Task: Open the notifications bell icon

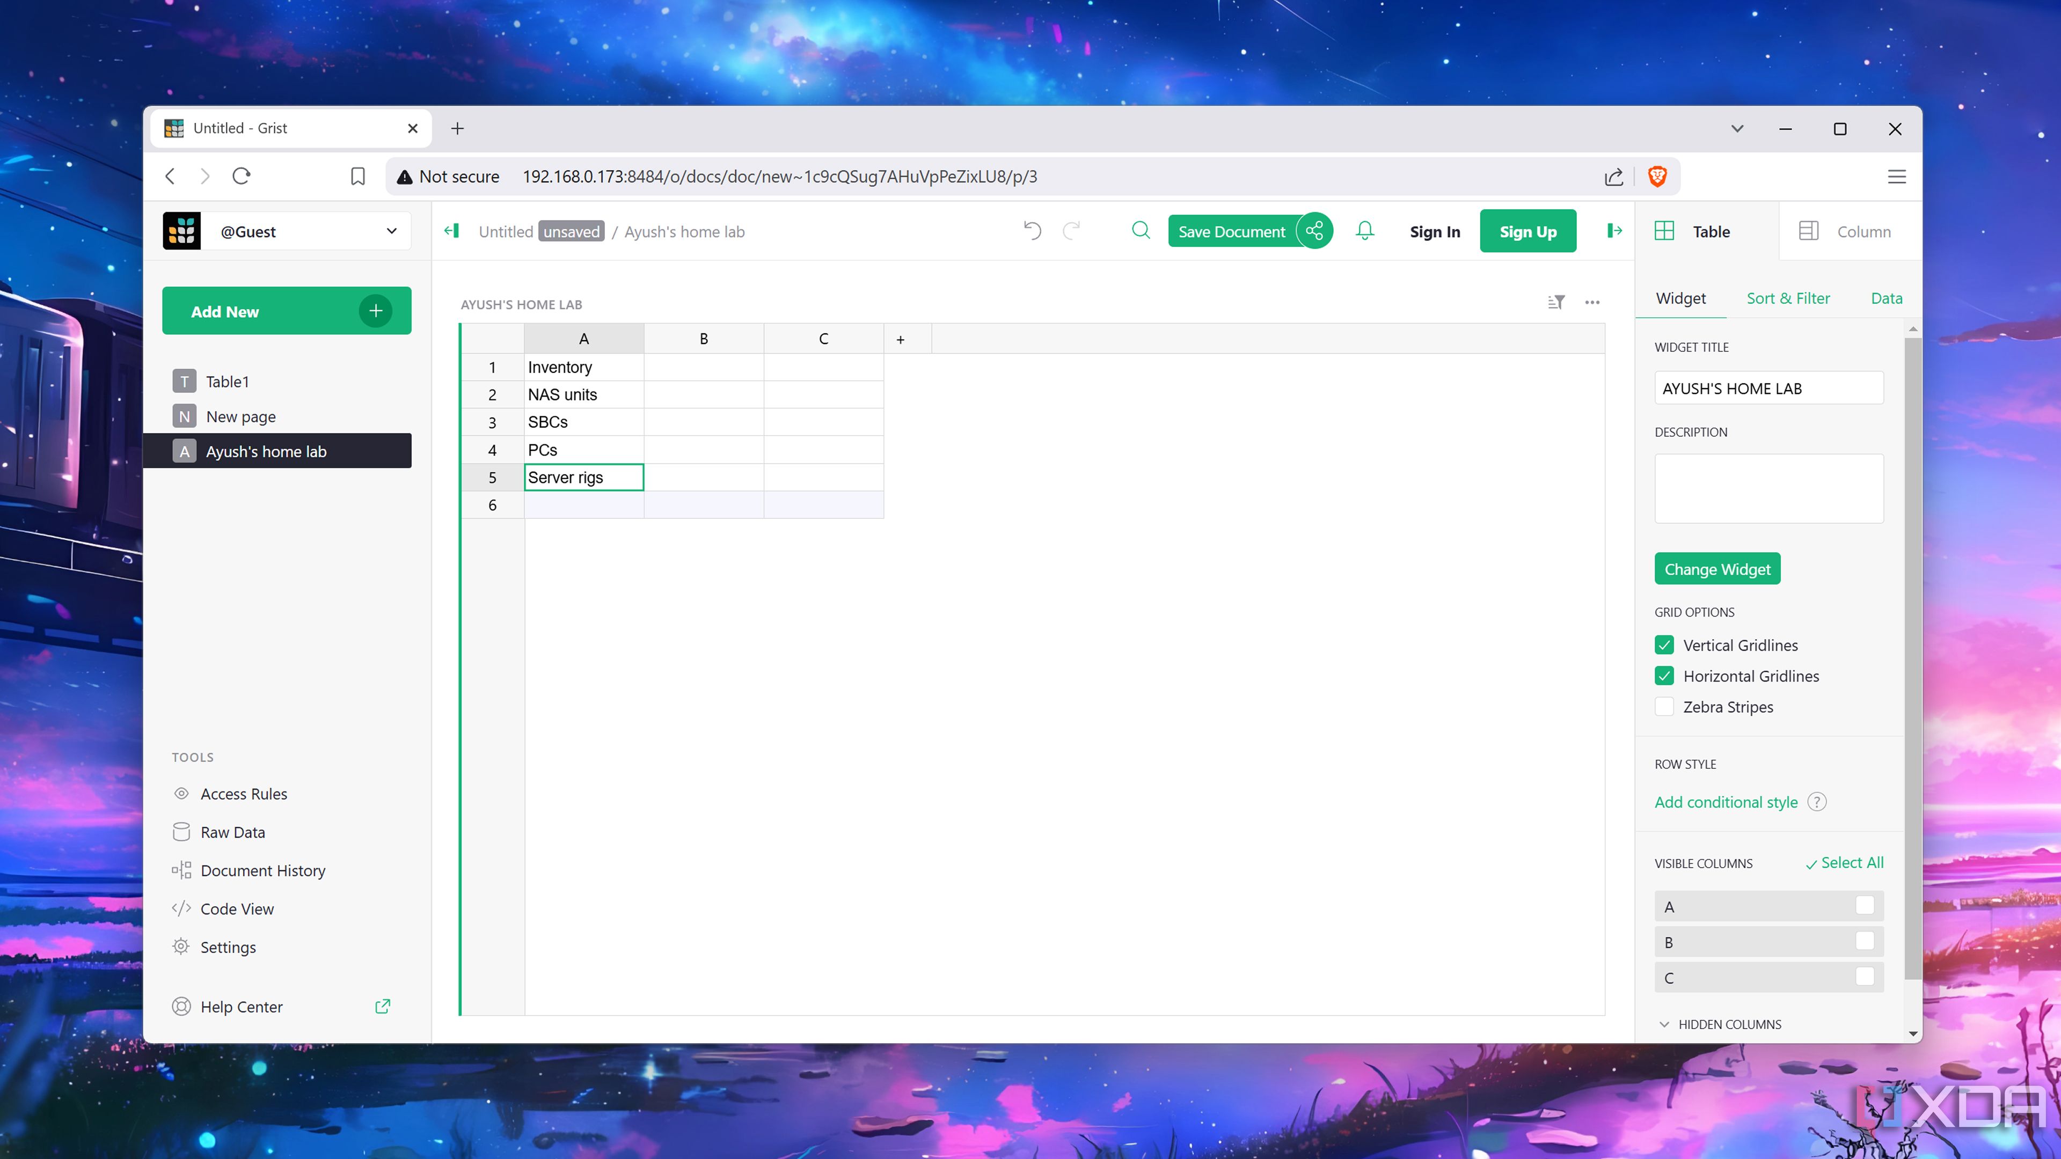Action: click(1364, 230)
